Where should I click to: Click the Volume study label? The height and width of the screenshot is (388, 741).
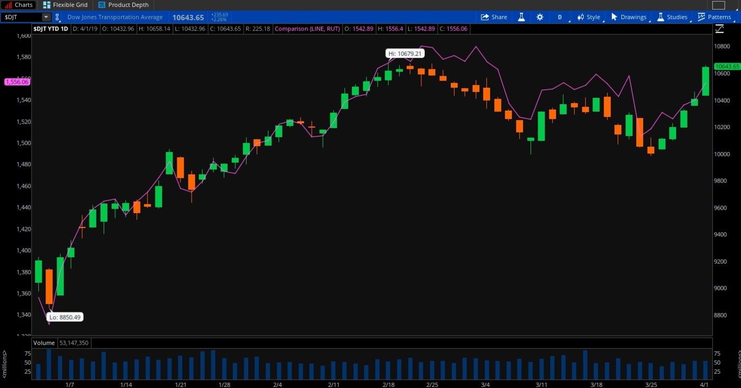(x=44, y=343)
